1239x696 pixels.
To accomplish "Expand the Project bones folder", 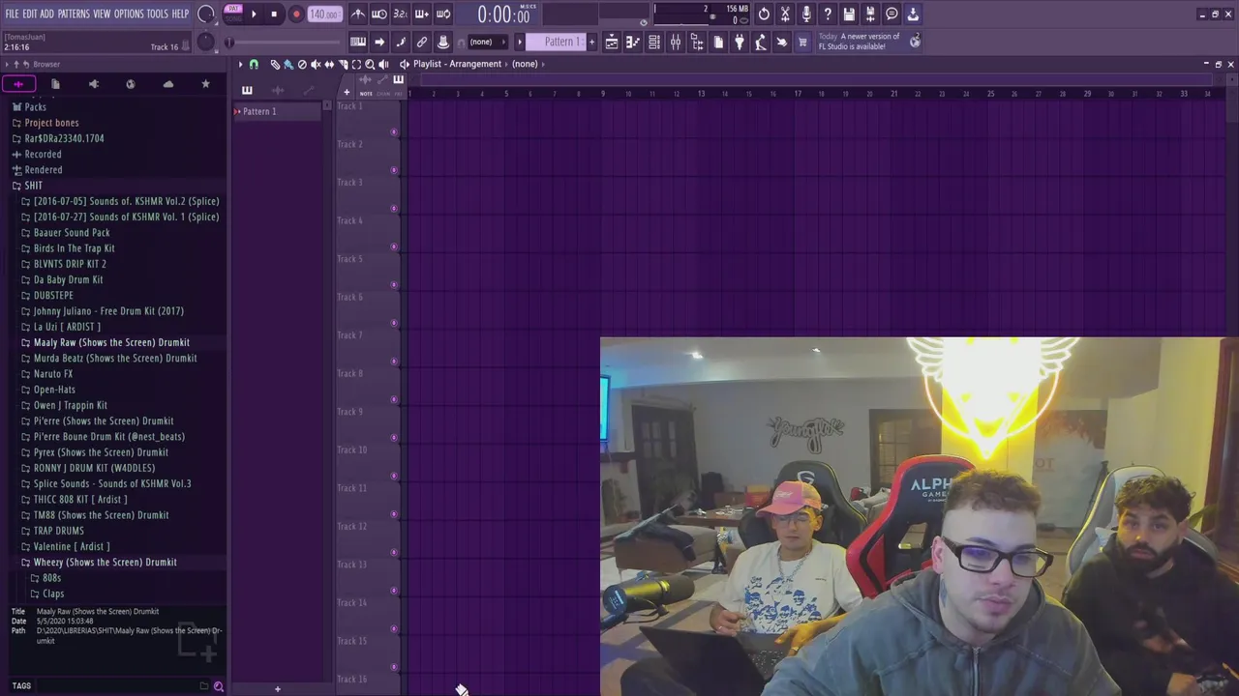I will [x=51, y=123].
